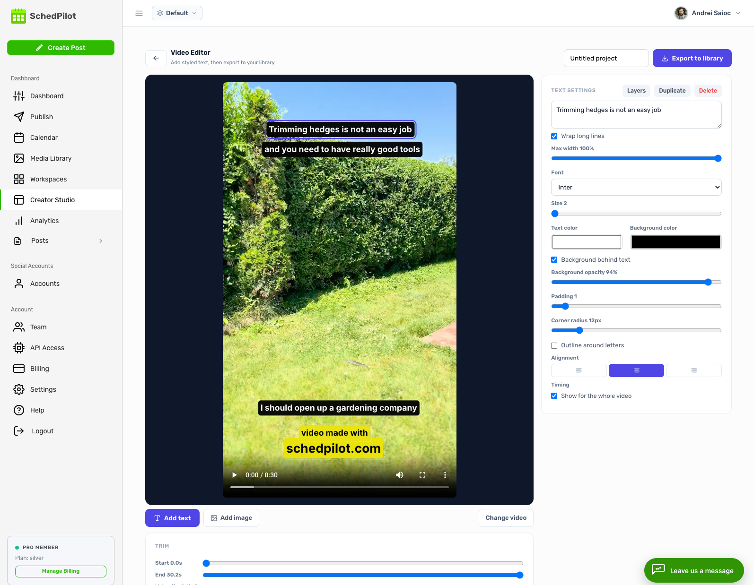
Task: Adjust the trim End slider
Action: pyautogui.click(x=363, y=575)
